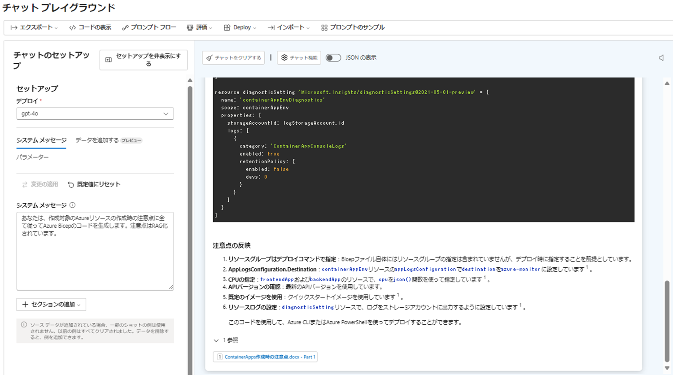This screenshot has width=673, height=375.
Task: Switch to データを追加する tab
Action: [97, 140]
